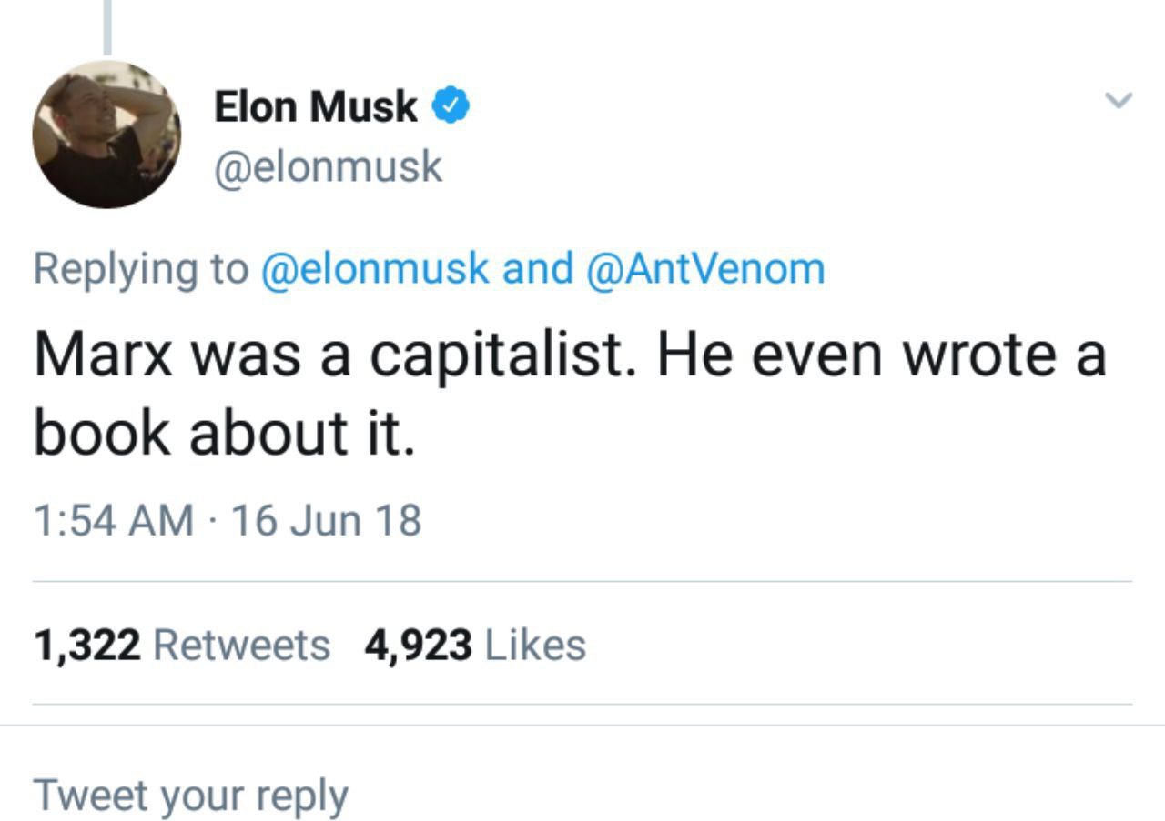Click the '16 Jun 18' date text
Screen dimensions: 1165x821
pyautogui.click(x=327, y=521)
